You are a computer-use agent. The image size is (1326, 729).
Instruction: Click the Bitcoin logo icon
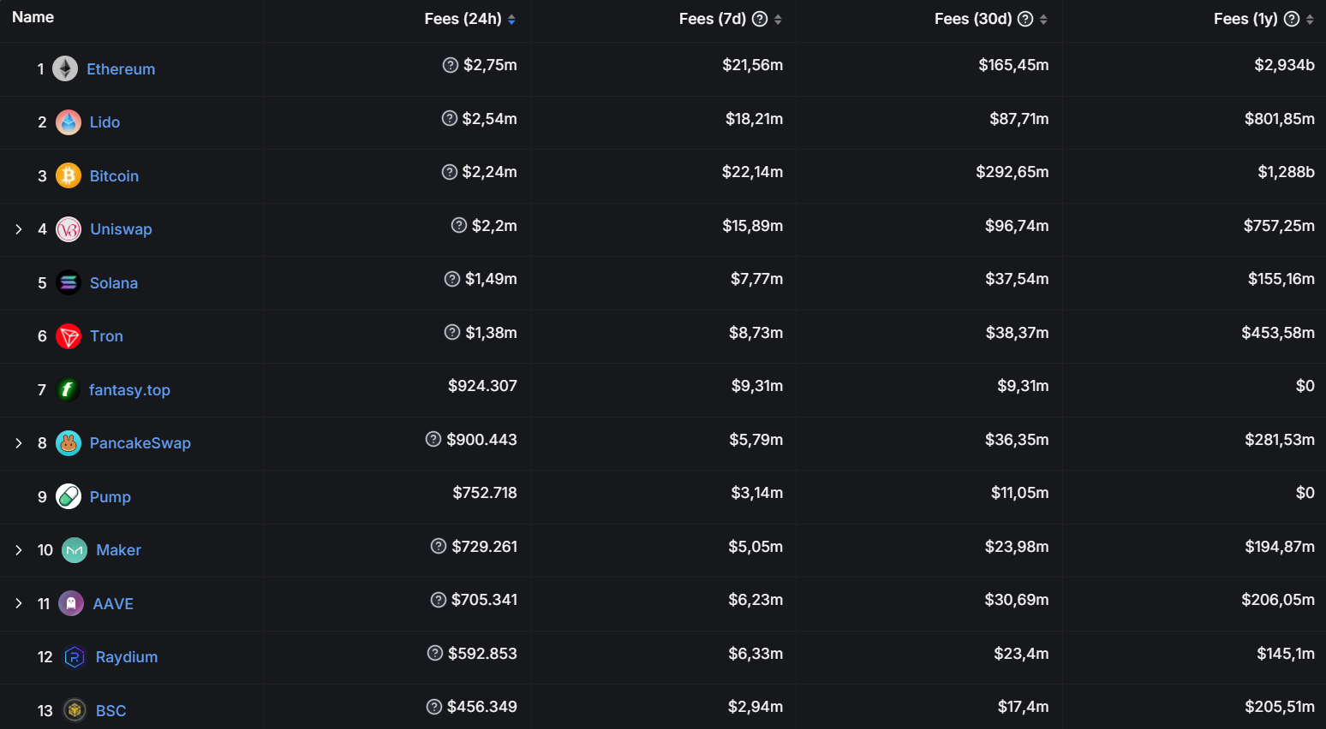[69, 175]
